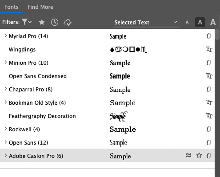Set large sample text size
Image resolution: width=220 pixels, height=177 pixels.
pyautogui.click(x=213, y=22)
